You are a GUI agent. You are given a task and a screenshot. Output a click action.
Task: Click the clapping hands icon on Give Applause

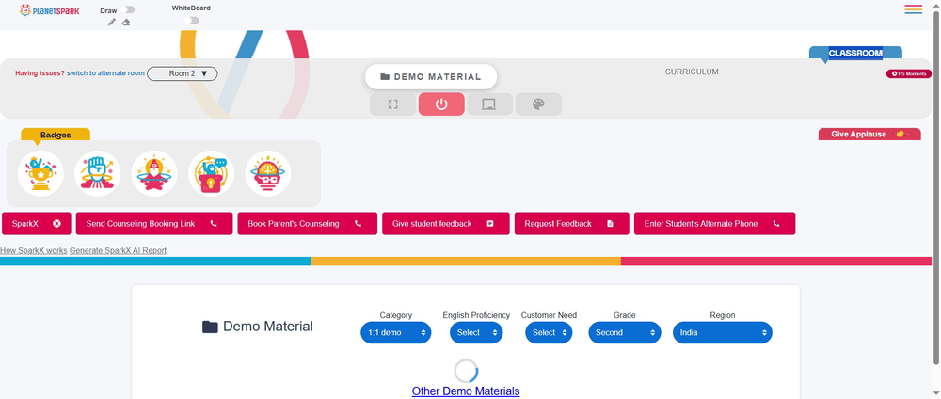[900, 134]
